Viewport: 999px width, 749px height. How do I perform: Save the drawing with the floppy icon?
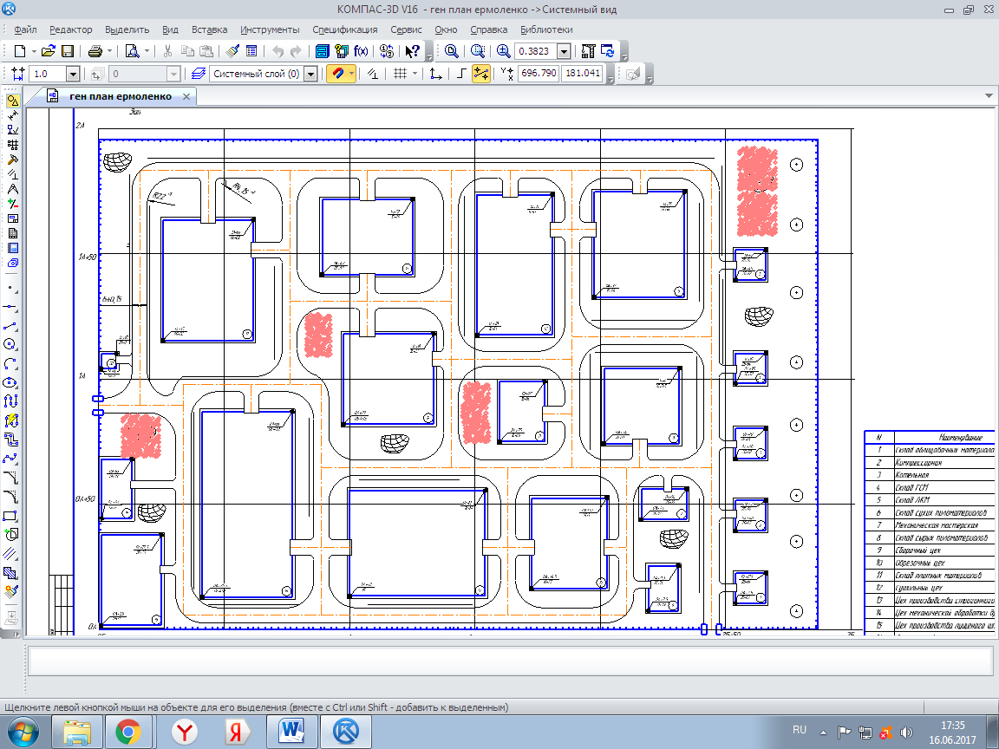coord(67,51)
